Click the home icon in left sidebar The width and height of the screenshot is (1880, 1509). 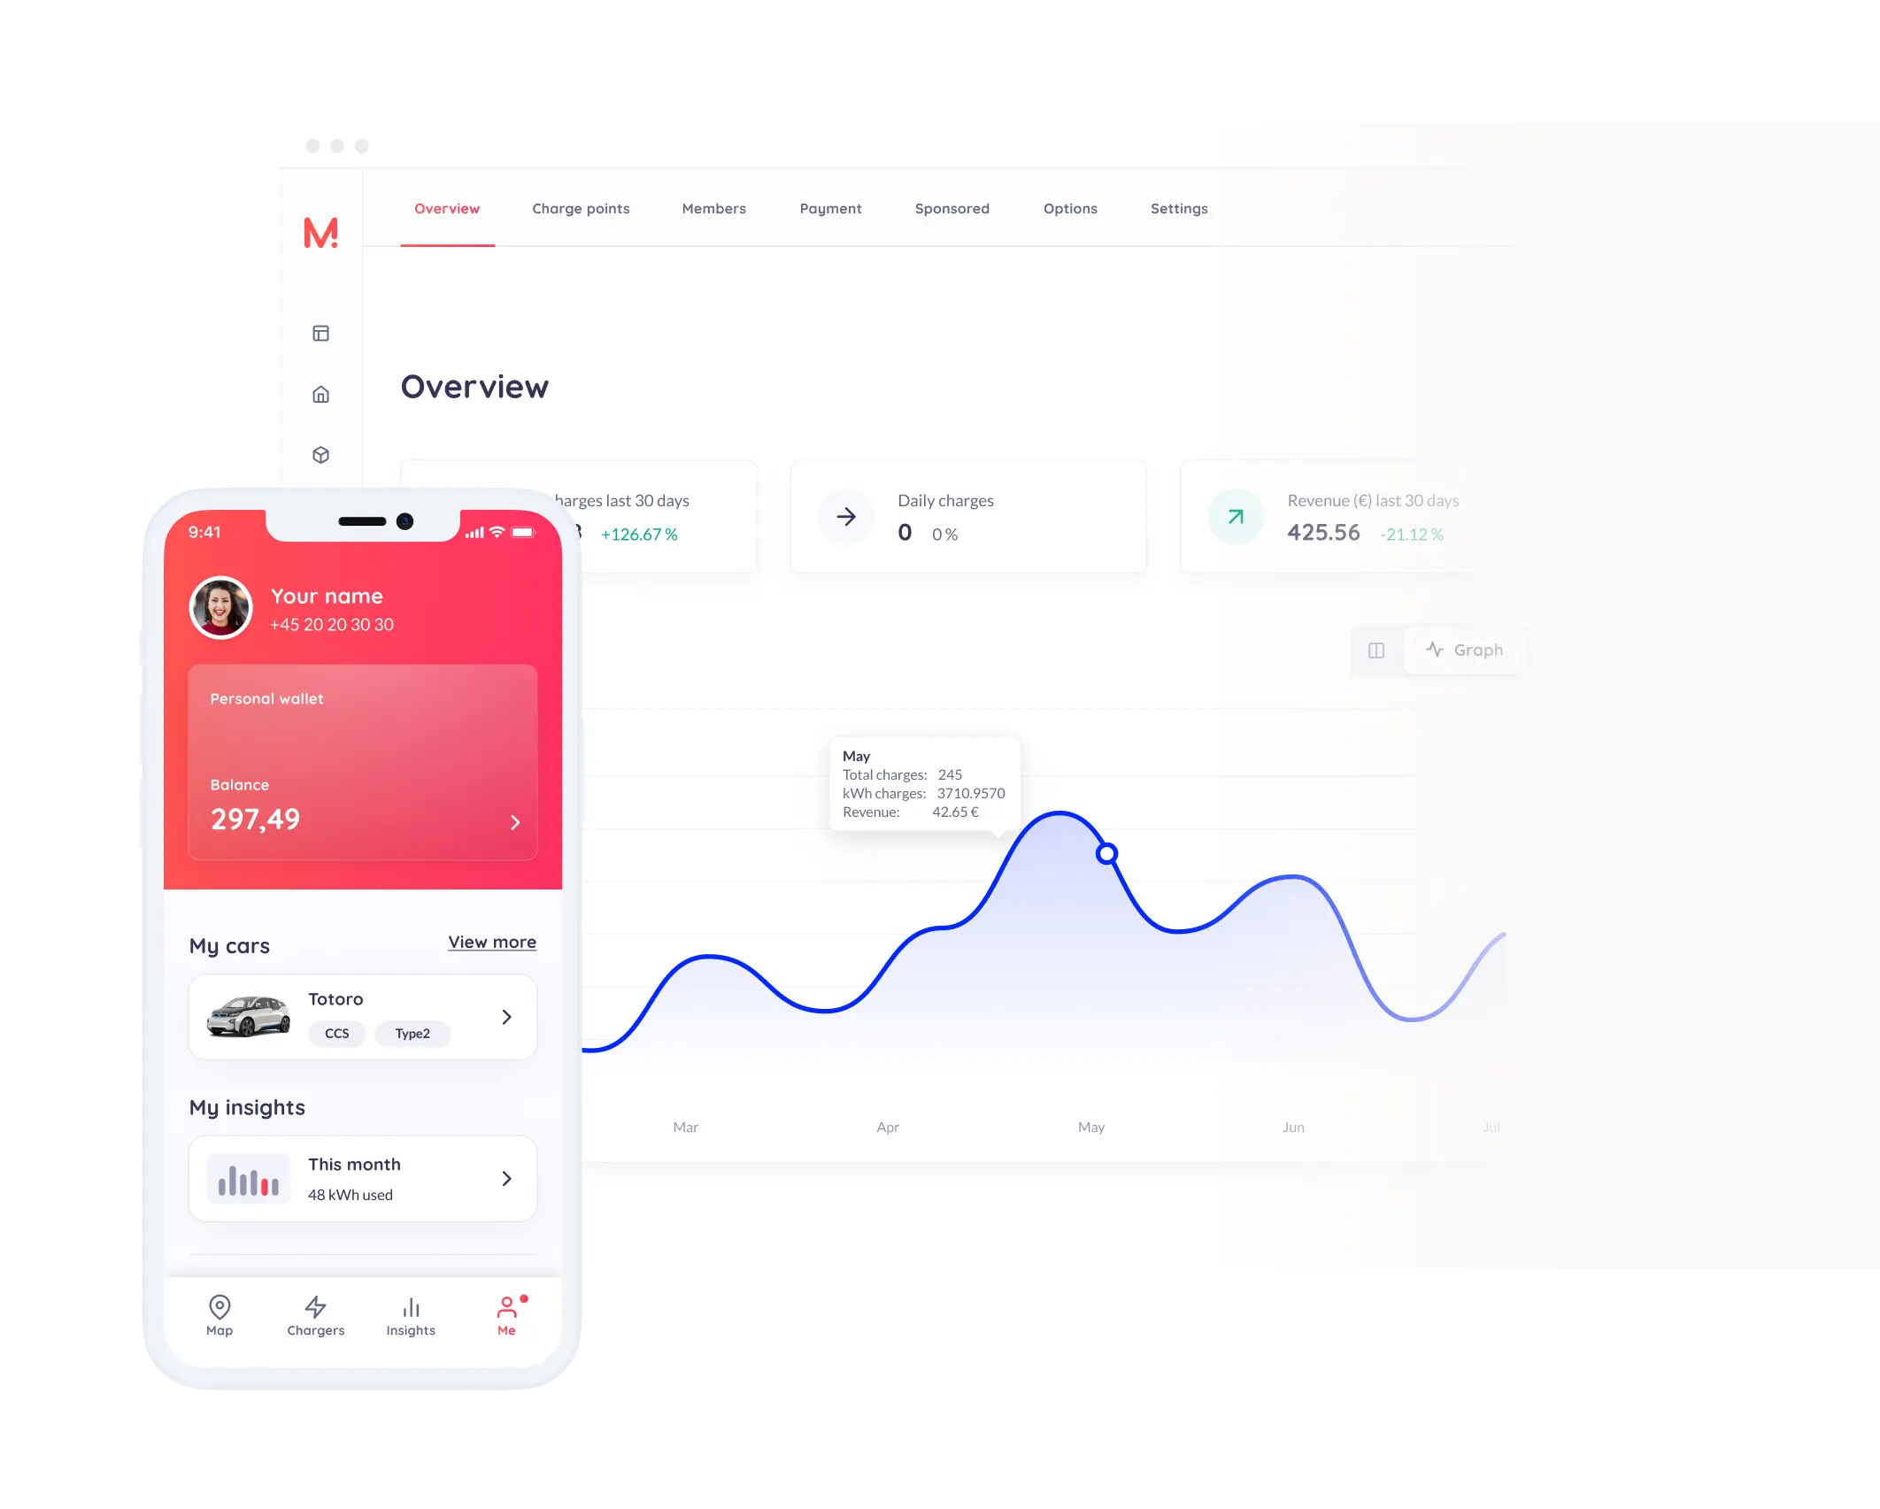tap(320, 394)
